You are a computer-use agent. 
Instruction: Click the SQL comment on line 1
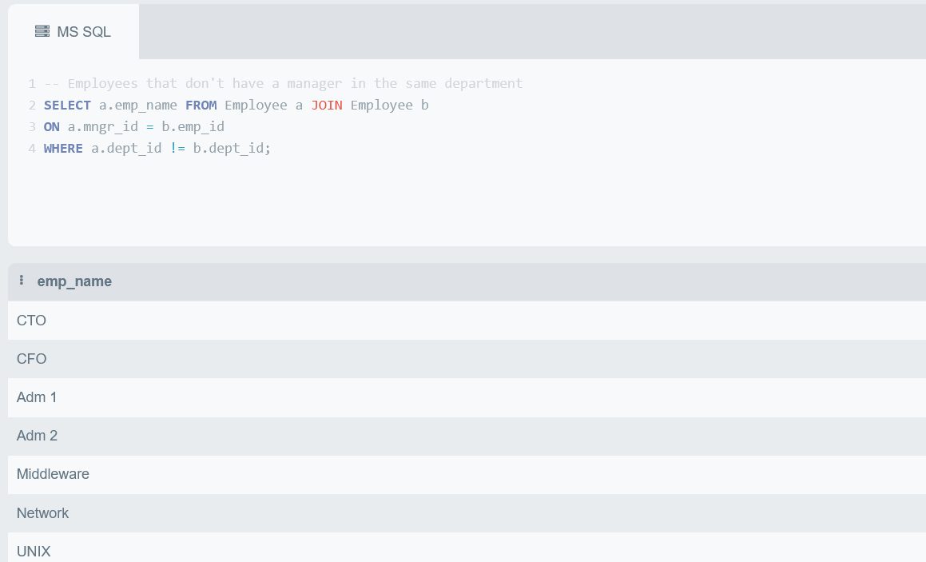284,83
